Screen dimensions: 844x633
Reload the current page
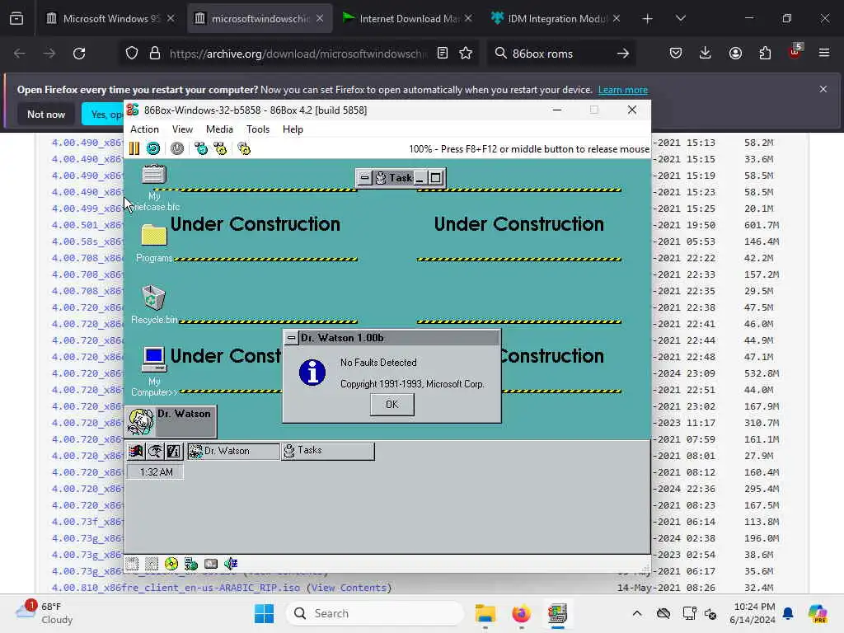pos(79,53)
